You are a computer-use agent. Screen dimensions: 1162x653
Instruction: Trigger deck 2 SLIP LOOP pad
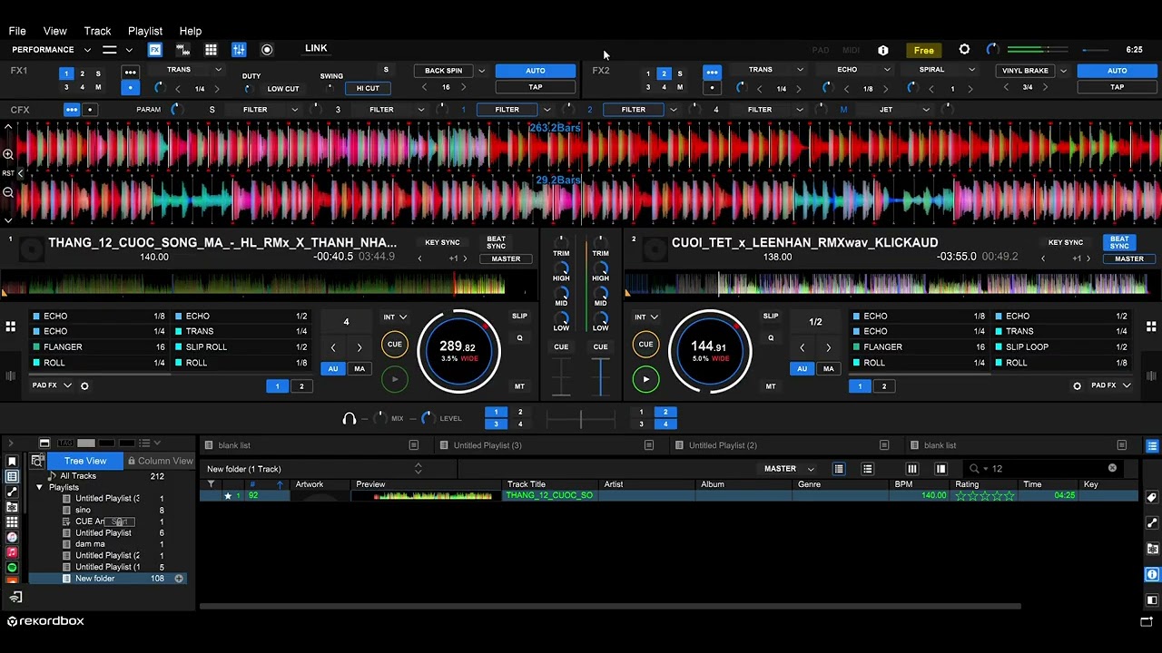[1062, 347]
